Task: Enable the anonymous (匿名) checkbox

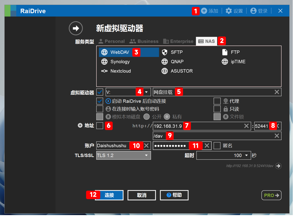Action: 217,145
